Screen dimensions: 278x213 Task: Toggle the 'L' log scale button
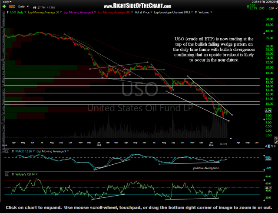(269, 146)
